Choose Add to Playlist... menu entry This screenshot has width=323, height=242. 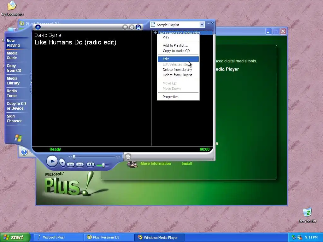point(178,45)
